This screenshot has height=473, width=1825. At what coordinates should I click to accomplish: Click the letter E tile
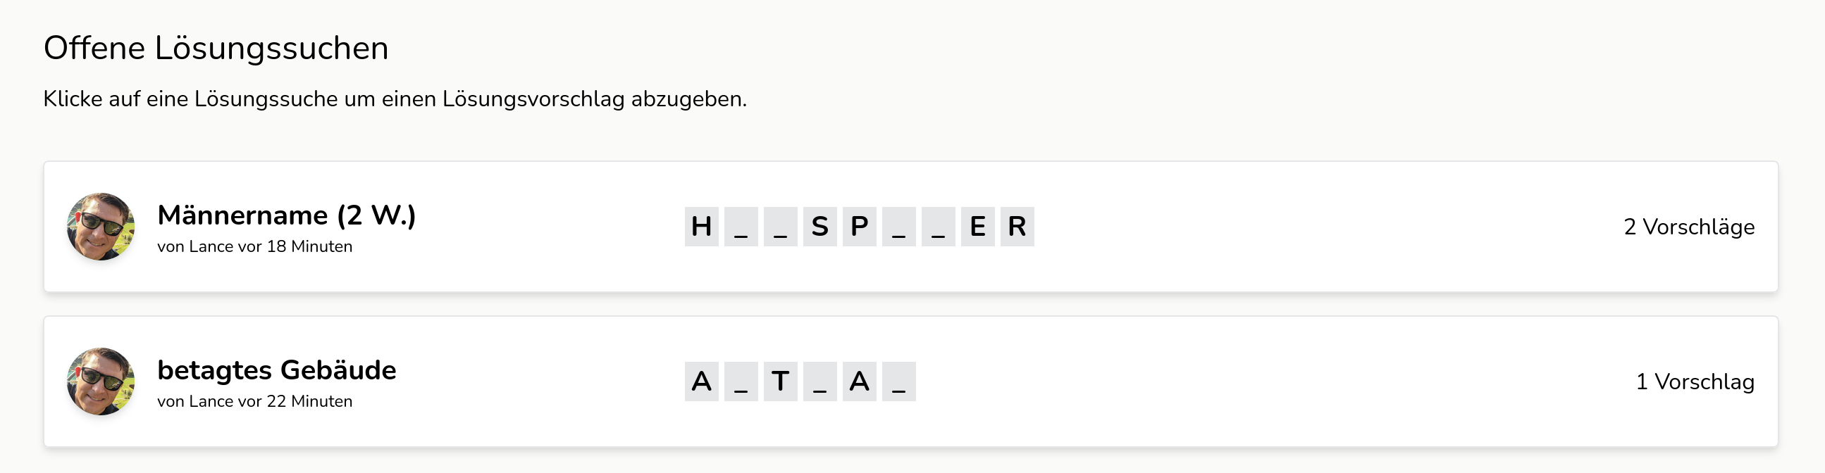click(x=978, y=227)
